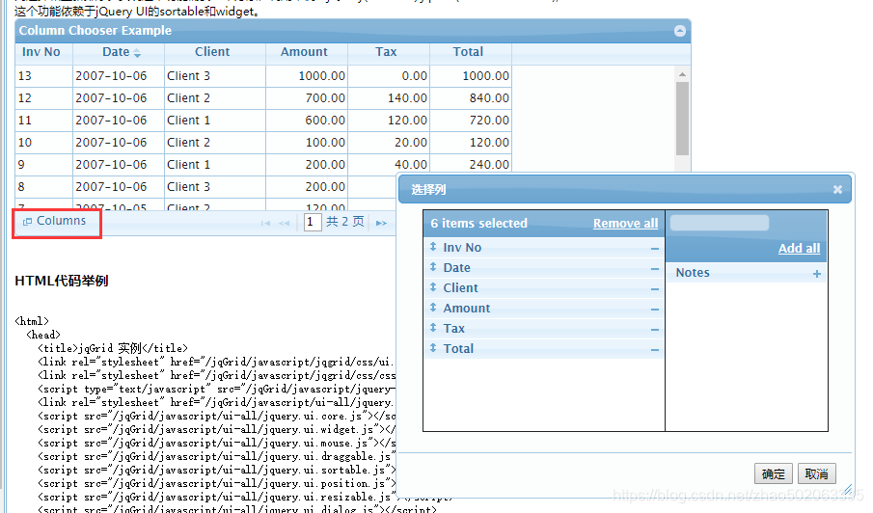Click the Tax reorder arrow handle
The height and width of the screenshot is (513, 873).
point(433,328)
